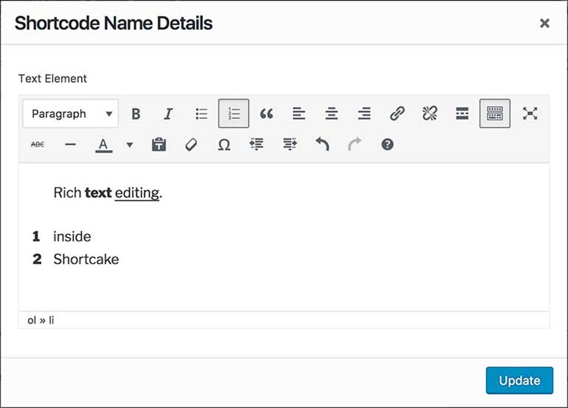The width and height of the screenshot is (568, 408).
Task: Click the Insert/edit link chain icon
Action: click(396, 113)
